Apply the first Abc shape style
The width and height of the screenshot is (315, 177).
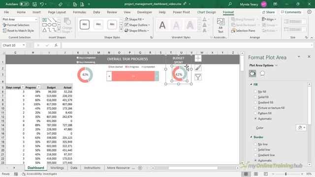pos(85,25)
